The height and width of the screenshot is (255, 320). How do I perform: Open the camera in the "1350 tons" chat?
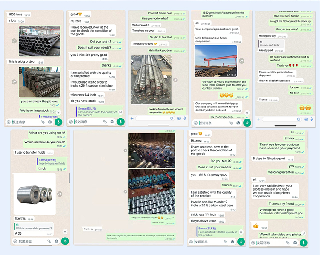[238, 122]
